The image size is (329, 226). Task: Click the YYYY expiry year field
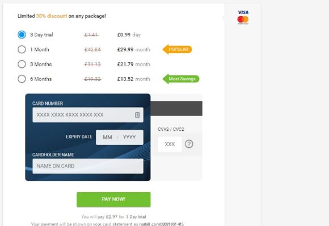(x=129, y=137)
